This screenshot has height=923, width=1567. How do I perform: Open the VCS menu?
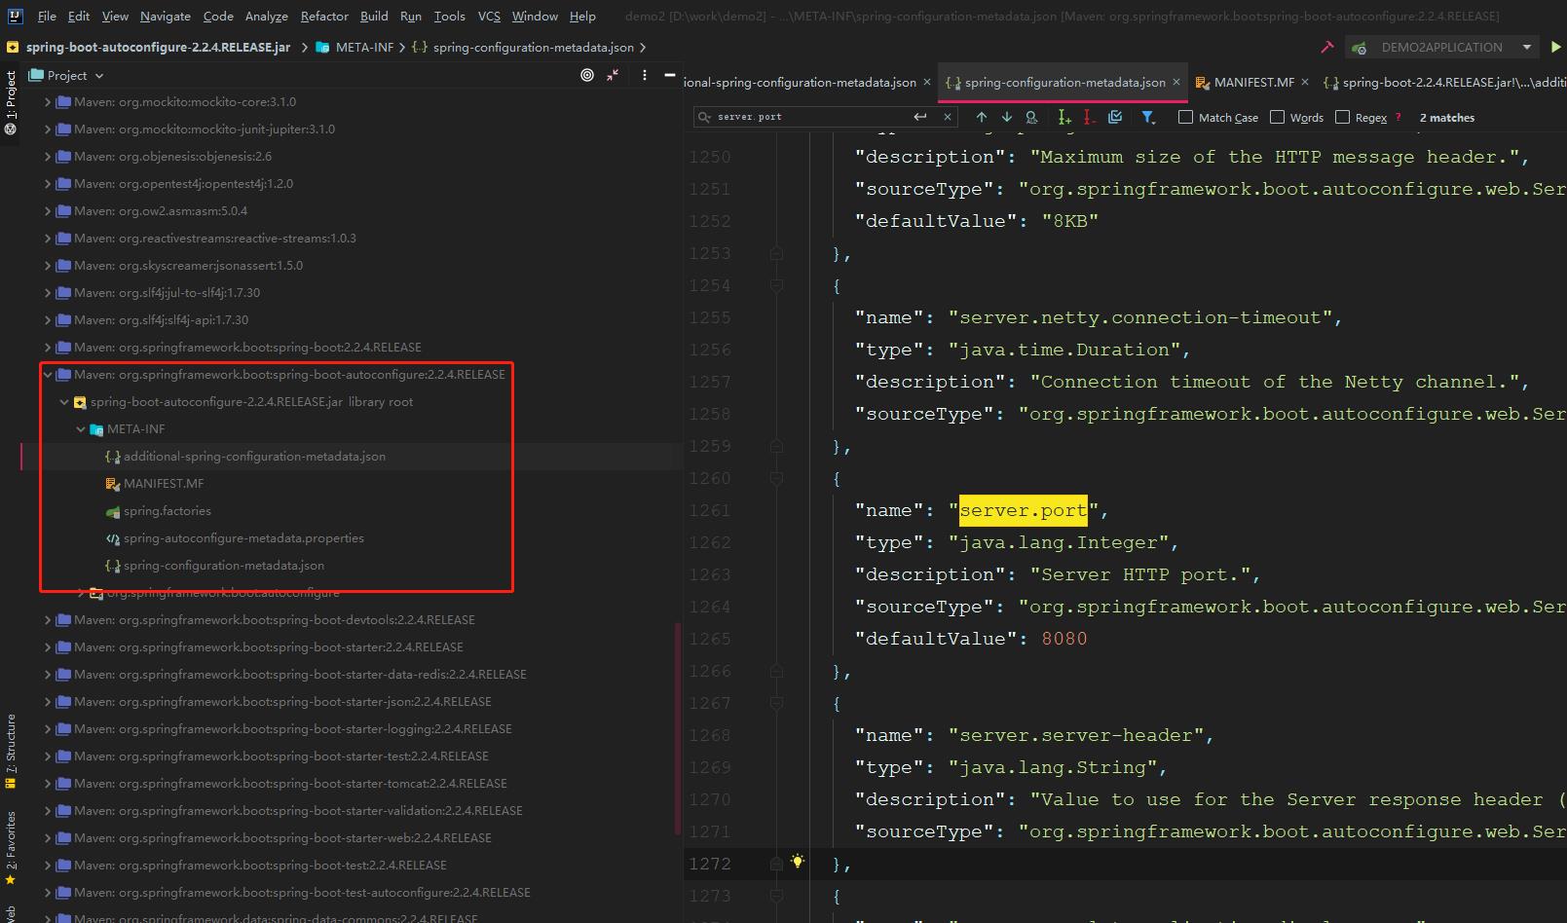coord(489,16)
